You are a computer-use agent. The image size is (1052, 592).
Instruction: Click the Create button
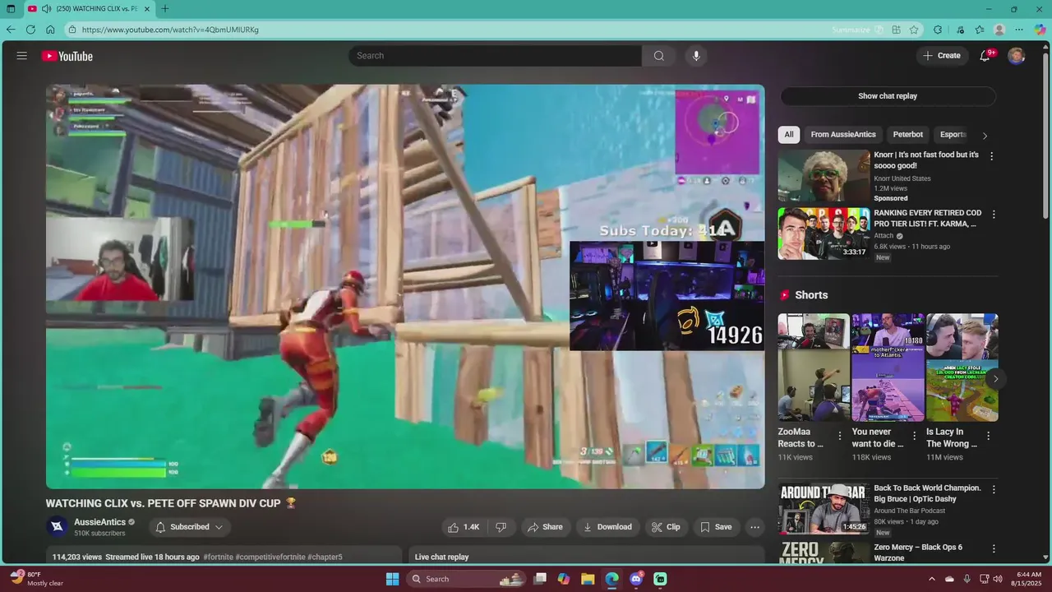(x=941, y=56)
